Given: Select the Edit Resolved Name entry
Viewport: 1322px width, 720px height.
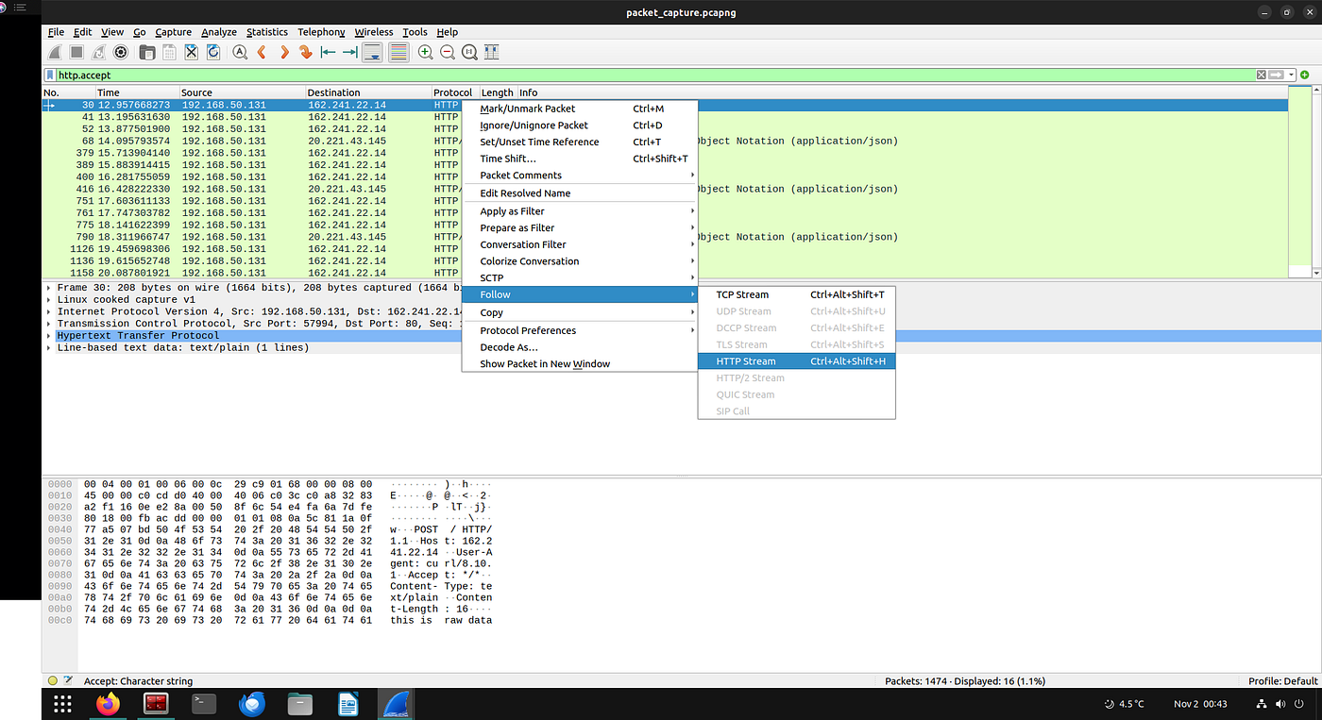Looking at the screenshot, I should tap(579, 193).
